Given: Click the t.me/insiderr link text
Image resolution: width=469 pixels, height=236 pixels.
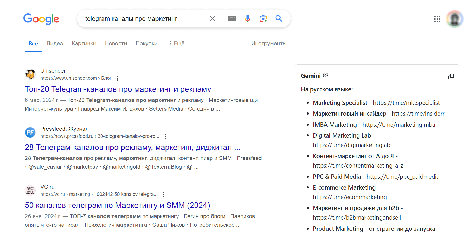Looking at the screenshot, I should [x=418, y=114].
